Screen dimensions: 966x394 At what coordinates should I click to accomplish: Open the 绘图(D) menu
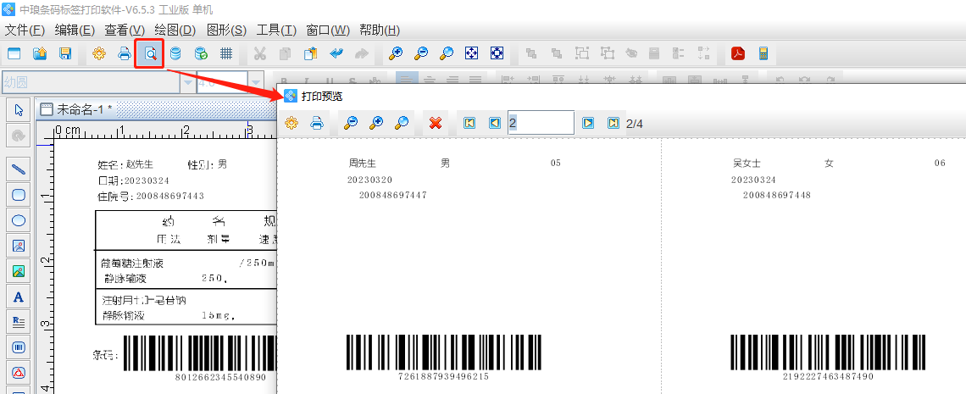175,31
